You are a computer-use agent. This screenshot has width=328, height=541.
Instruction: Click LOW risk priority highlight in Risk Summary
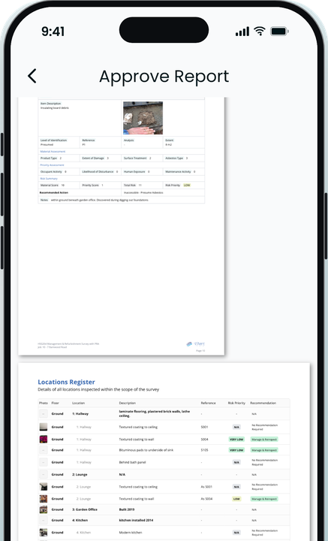coord(187,186)
